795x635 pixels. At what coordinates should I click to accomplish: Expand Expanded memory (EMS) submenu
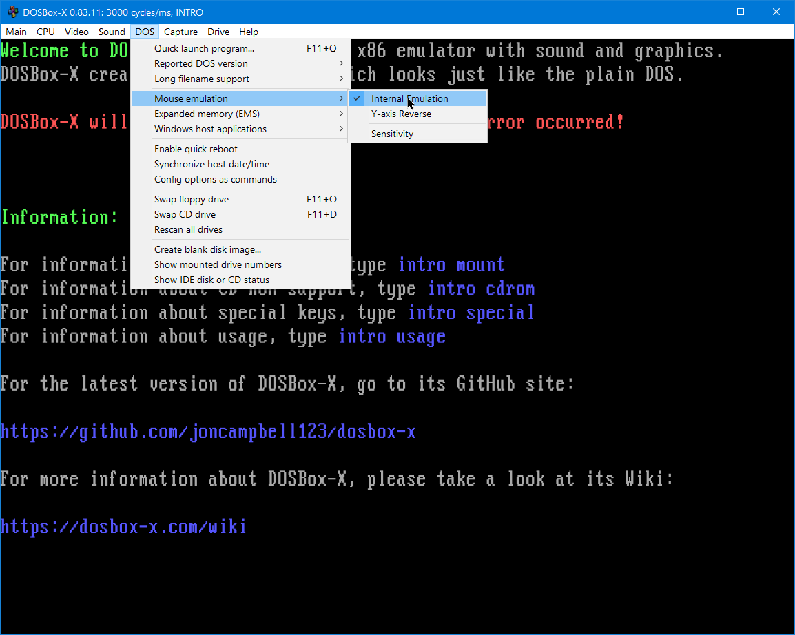click(241, 114)
